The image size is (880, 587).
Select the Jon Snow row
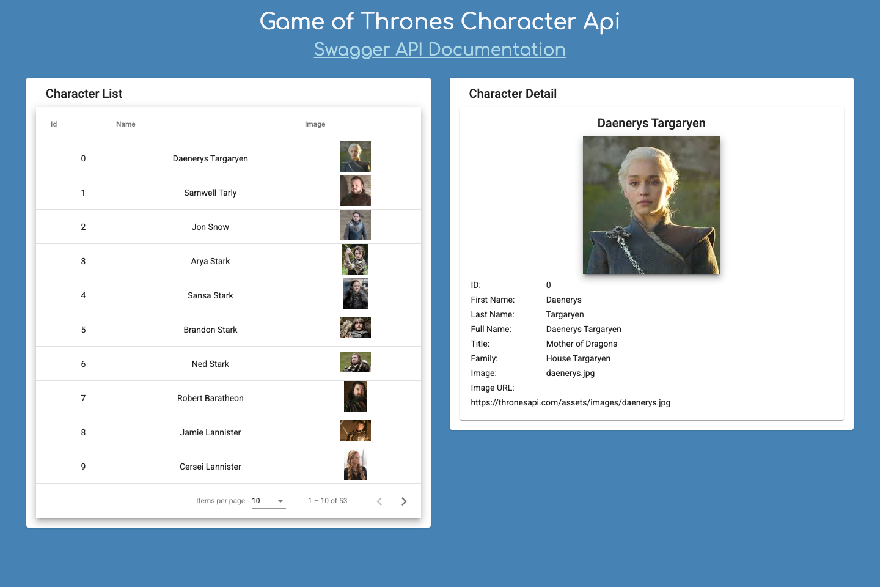pos(210,226)
